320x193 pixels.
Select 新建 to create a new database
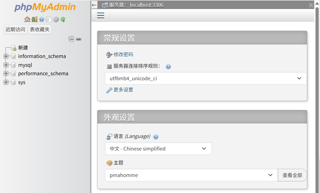23,48
